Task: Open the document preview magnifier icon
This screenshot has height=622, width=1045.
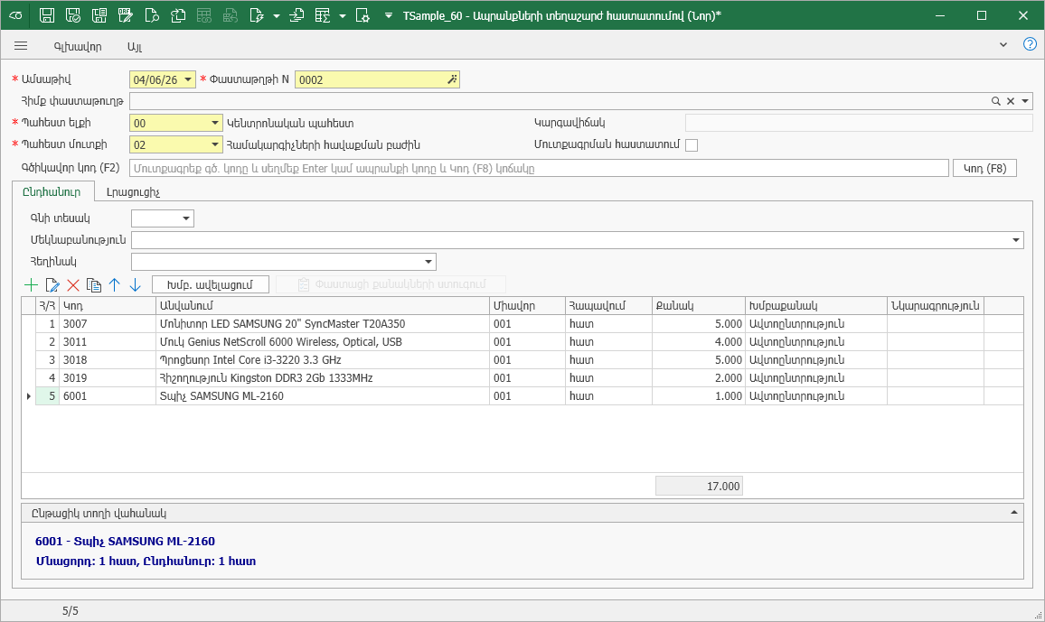Action: (152, 15)
